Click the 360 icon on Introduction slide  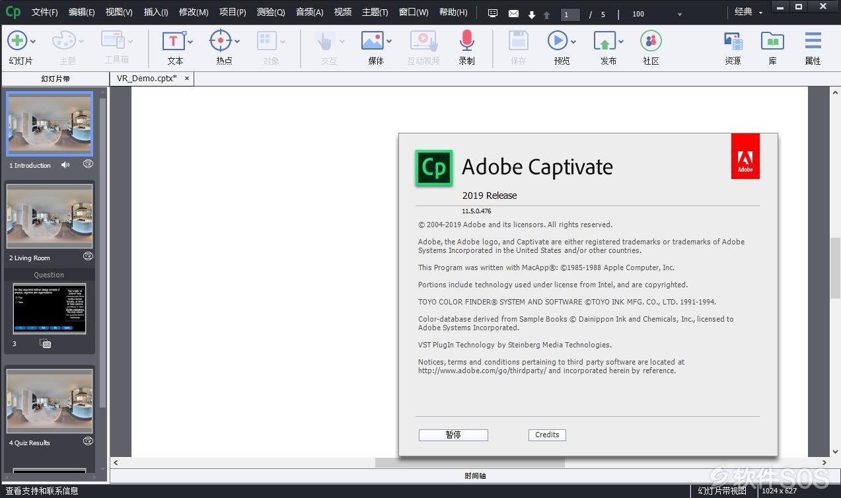[x=88, y=164]
